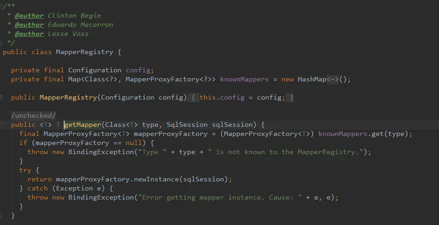
Task: Click this.config in the folded constructor body
Action: tap(222, 98)
